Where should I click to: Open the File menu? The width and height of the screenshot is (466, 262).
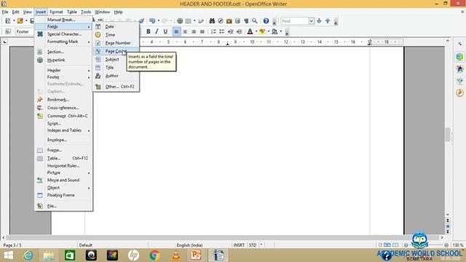pos(5,12)
